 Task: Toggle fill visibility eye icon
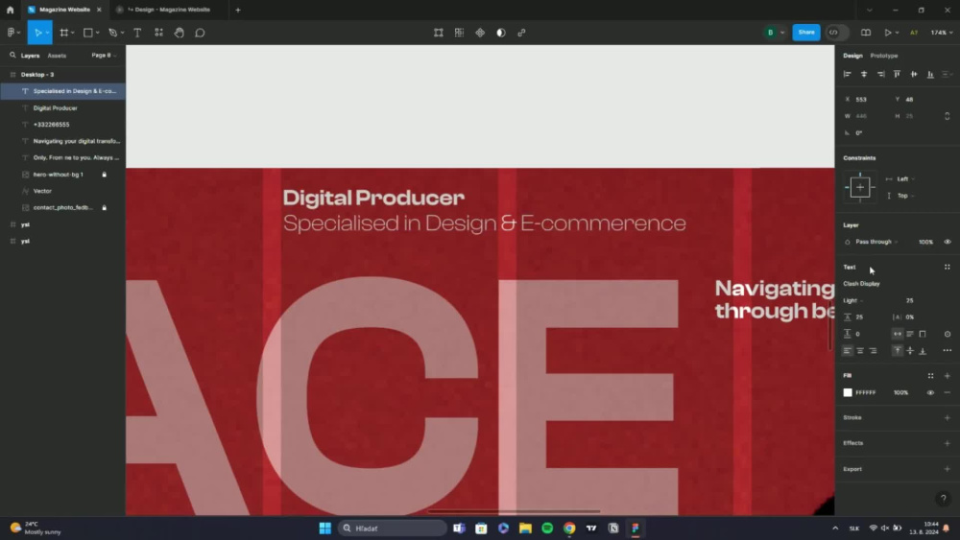(930, 392)
